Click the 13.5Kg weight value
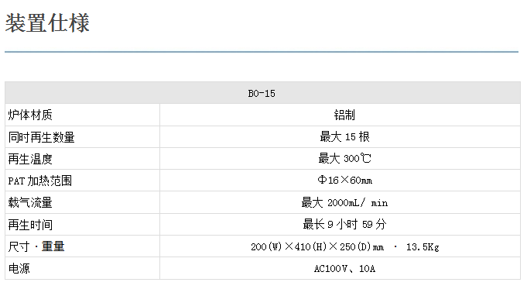The height and width of the screenshot is (303, 527). [x=423, y=247]
